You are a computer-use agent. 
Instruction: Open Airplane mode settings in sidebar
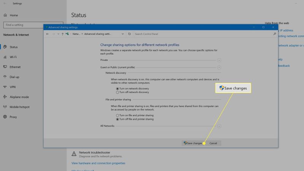tap(19, 97)
